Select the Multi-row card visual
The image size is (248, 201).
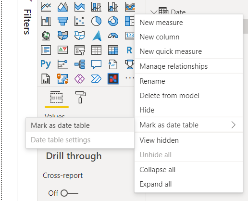coord(46,50)
